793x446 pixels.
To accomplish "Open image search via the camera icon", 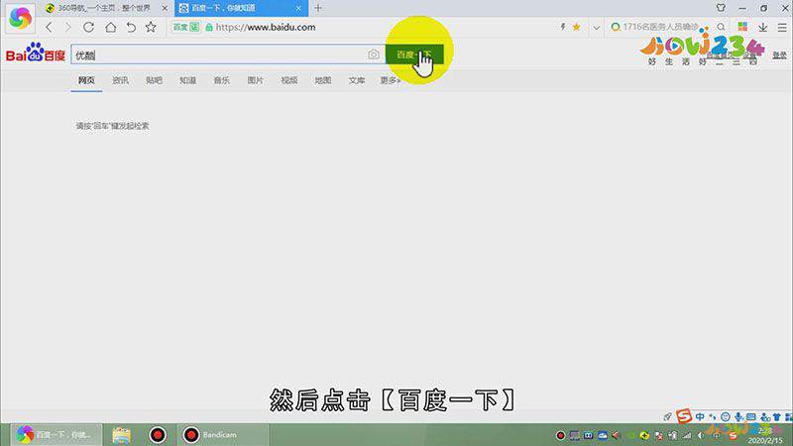I will [374, 55].
